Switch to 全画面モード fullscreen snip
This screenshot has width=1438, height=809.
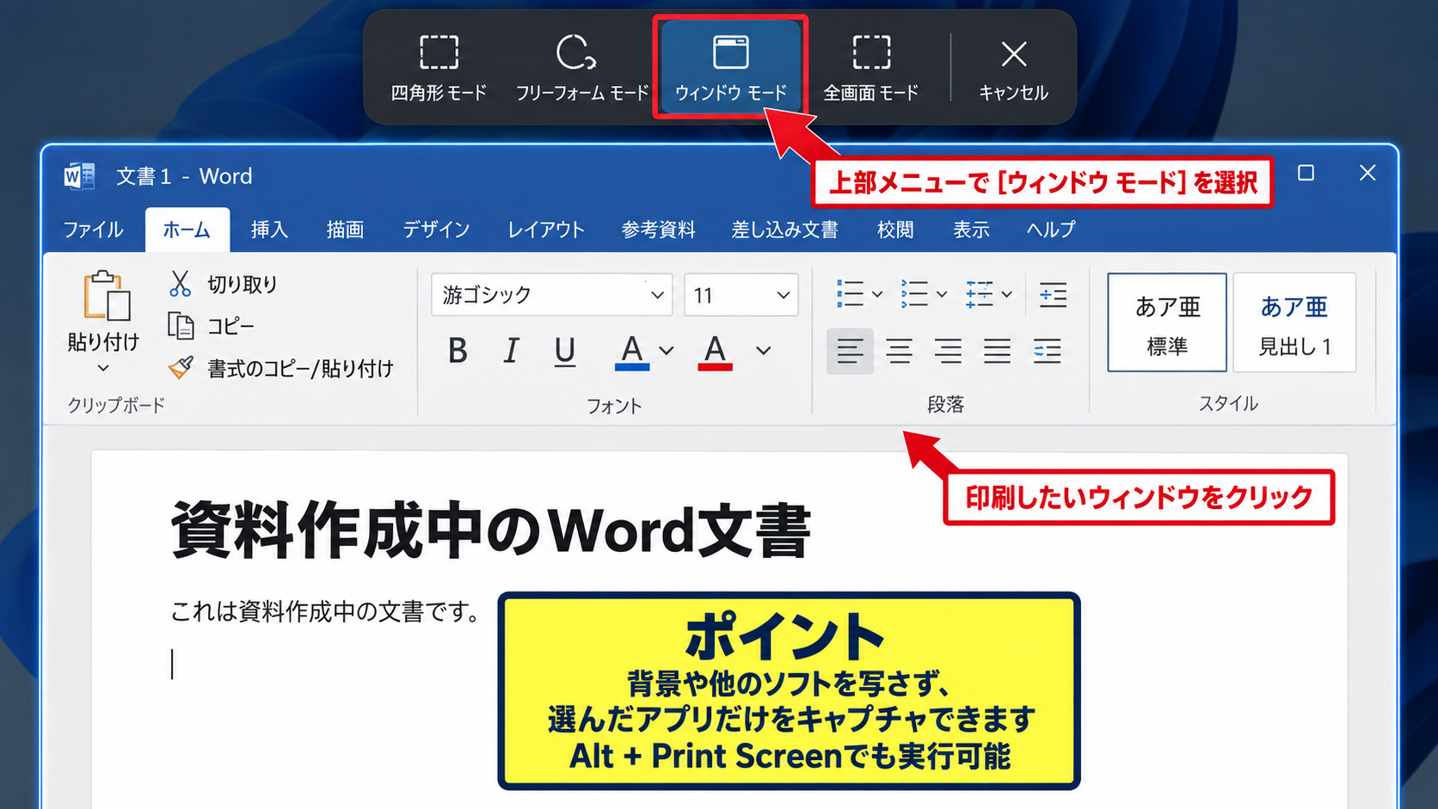tap(871, 68)
